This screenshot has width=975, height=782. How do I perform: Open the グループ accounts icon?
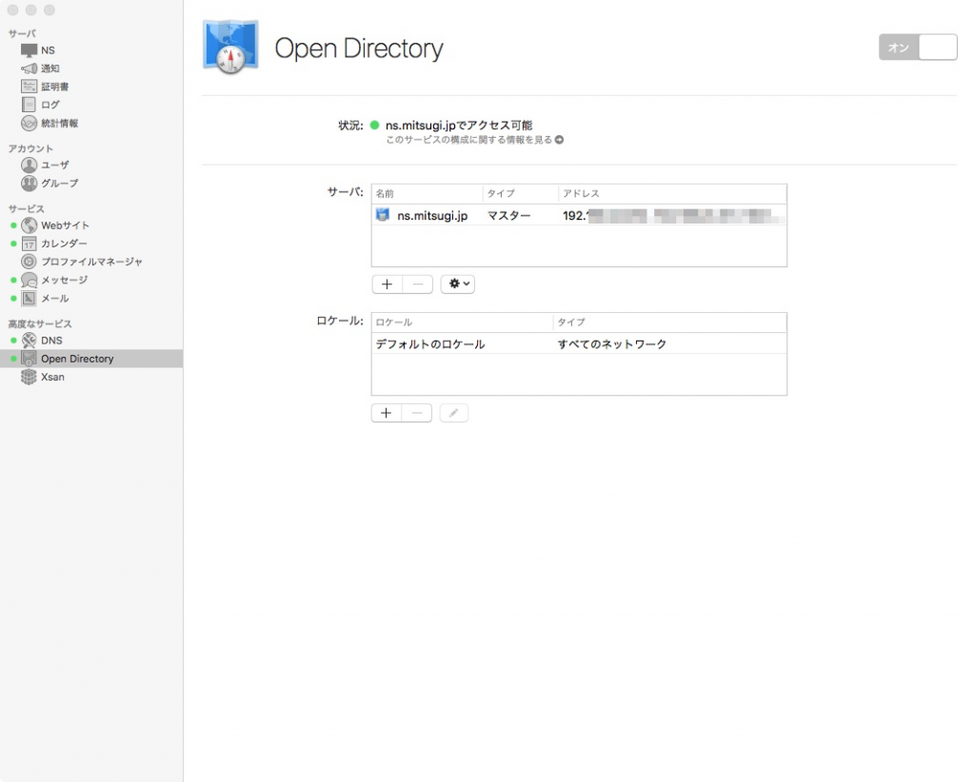(x=29, y=184)
